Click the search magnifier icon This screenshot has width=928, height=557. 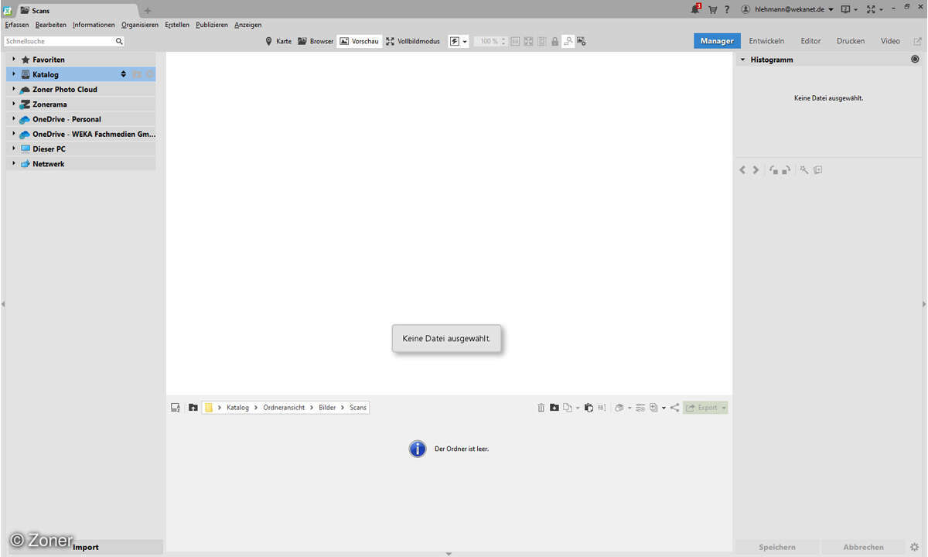tap(119, 41)
